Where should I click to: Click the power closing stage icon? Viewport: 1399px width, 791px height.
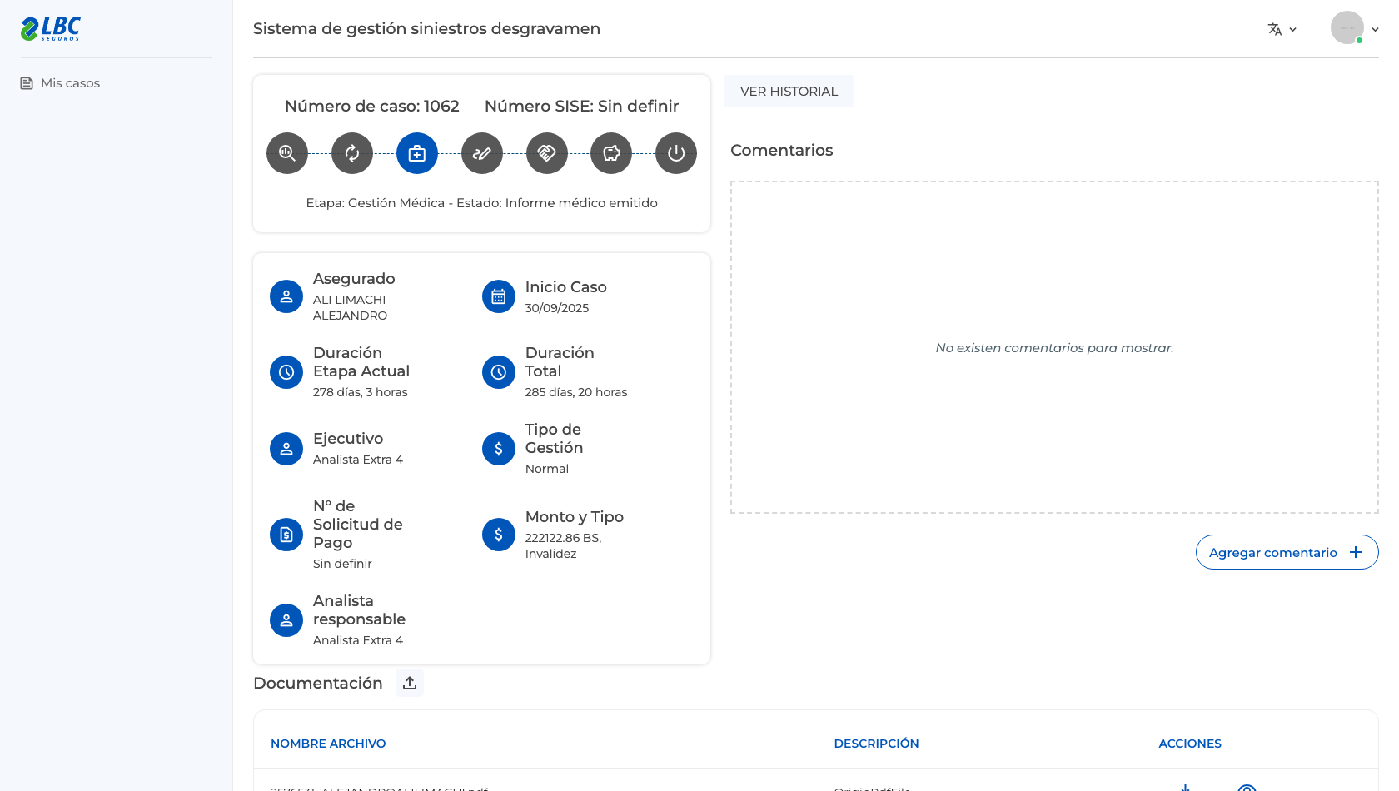point(676,153)
